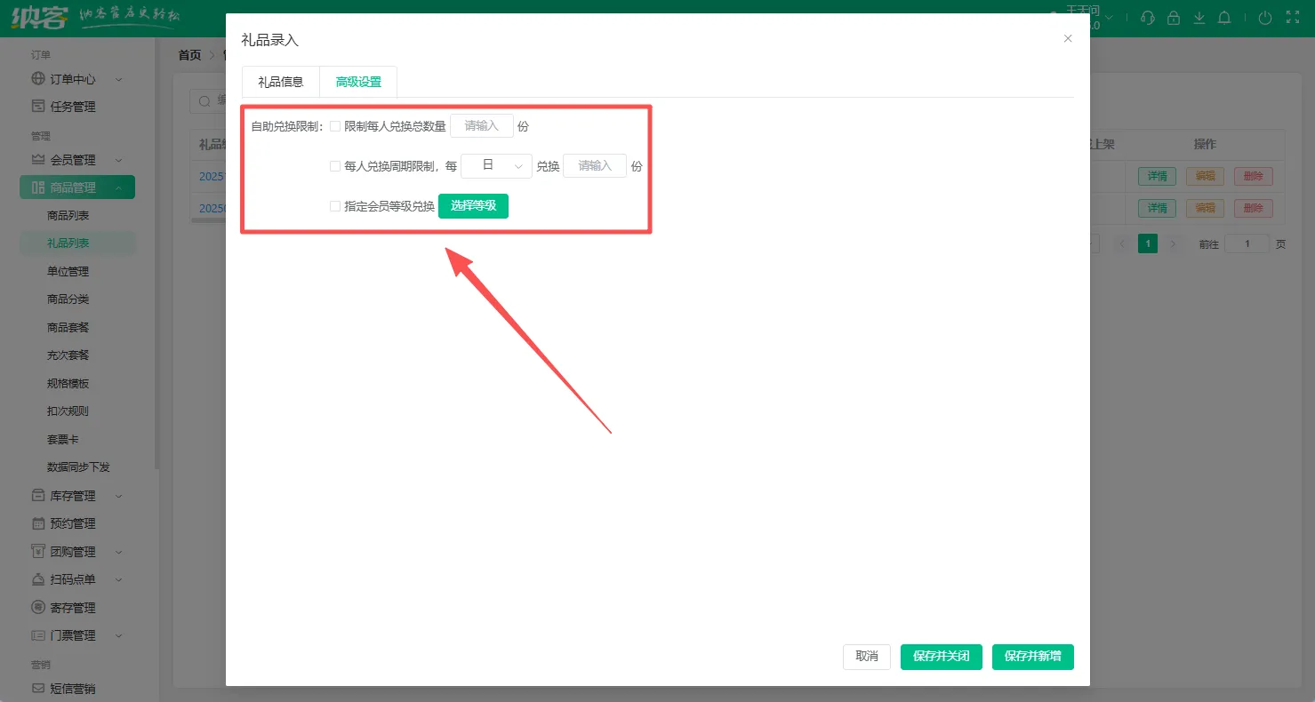This screenshot has width=1315, height=702.
Task: Click the 订单中心 globe icon in sidebar
Action: (x=37, y=79)
